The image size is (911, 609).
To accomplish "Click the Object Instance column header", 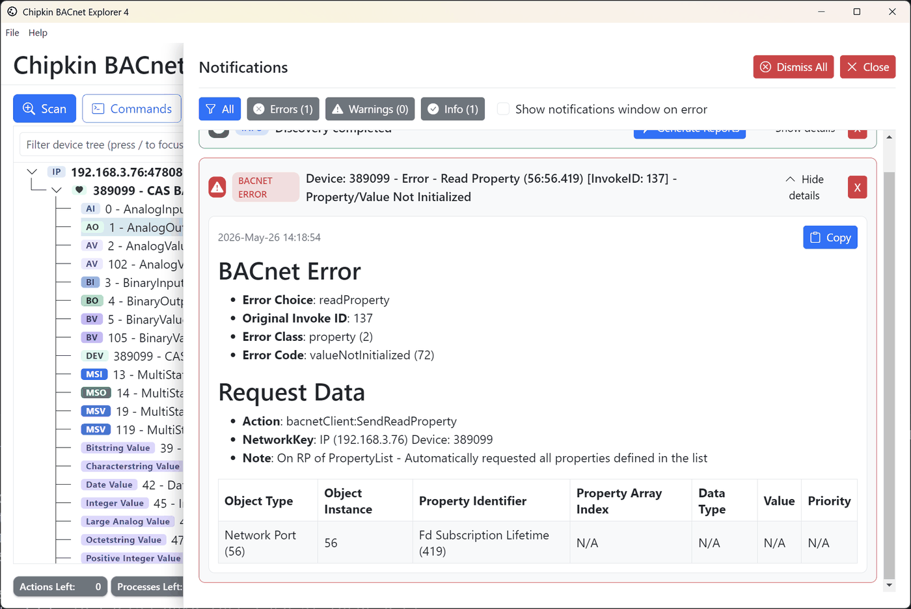I will pyautogui.click(x=365, y=501).
